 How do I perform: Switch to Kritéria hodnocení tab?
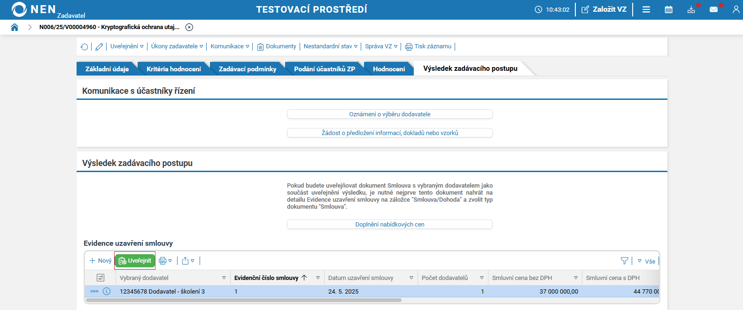pos(174,69)
